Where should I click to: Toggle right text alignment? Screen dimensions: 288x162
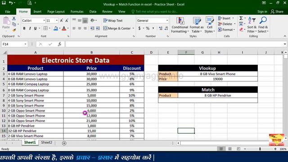click(85, 28)
